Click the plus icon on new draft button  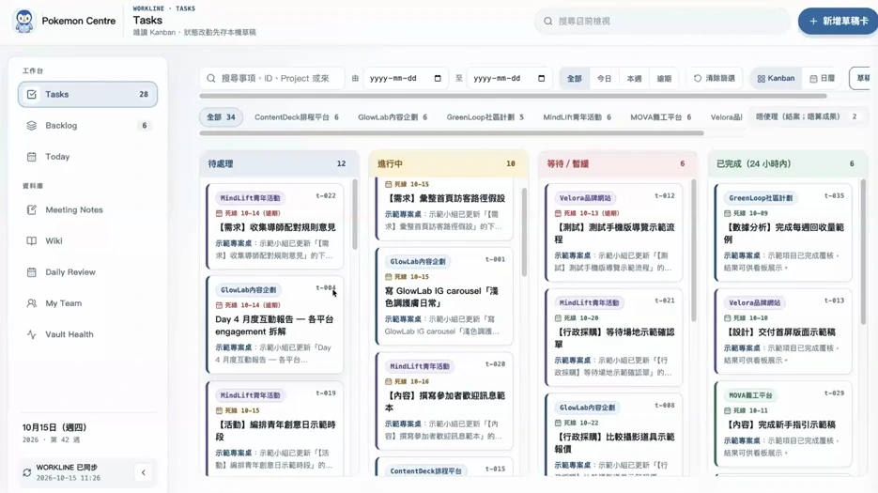[x=813, y=22]
